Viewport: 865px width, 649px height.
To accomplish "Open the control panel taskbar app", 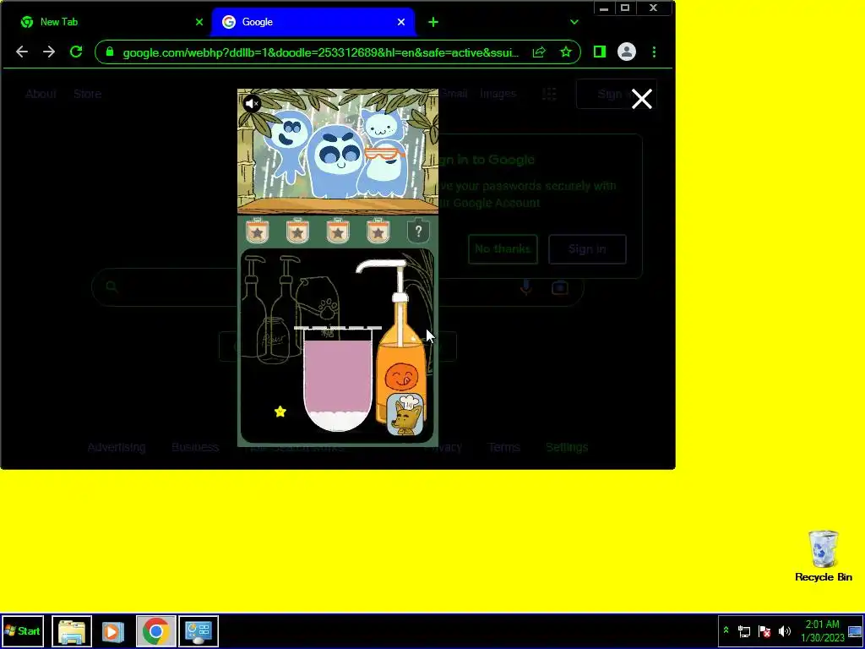I will click(199, 630).
